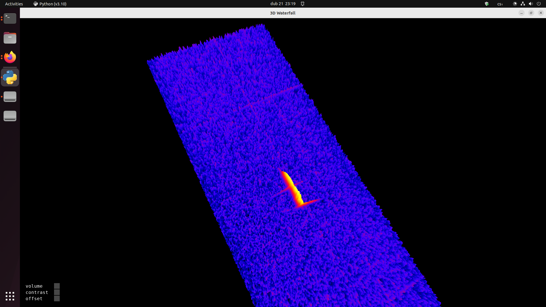Open the Activities overview
This screenshot has width=546, height=307.
(x=14, y=4)
